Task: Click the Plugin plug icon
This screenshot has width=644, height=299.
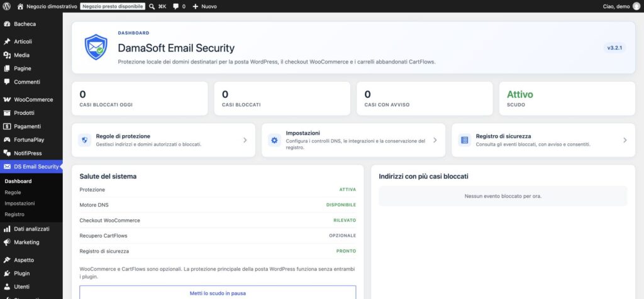Action: point(7,273)
